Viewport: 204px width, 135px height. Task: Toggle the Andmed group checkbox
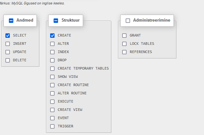coord(11,21)
